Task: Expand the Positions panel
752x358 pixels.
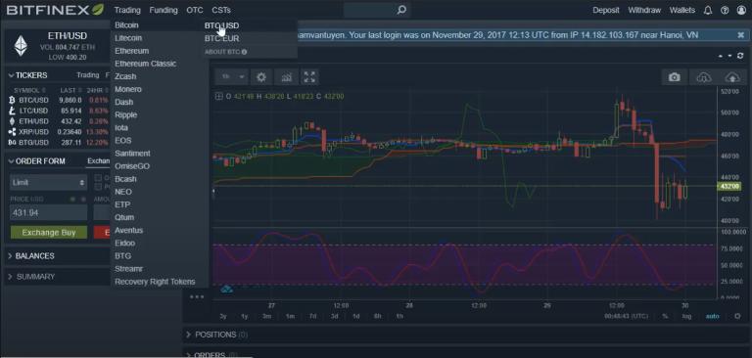Action: [x=188, y=335]
